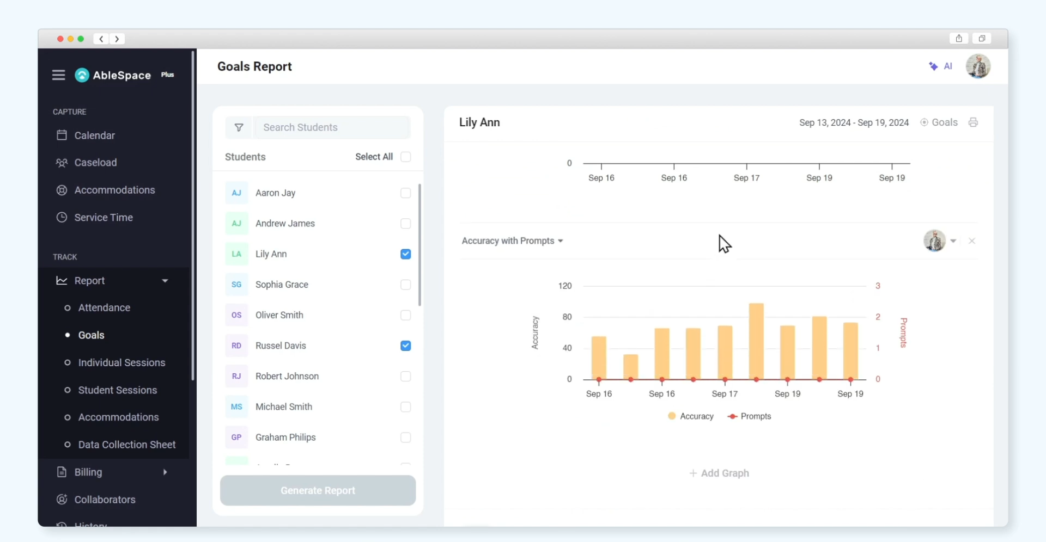1046x542 pixels.
Task: Open Caseload in the sidebar
Action: [x=95, y=163]
